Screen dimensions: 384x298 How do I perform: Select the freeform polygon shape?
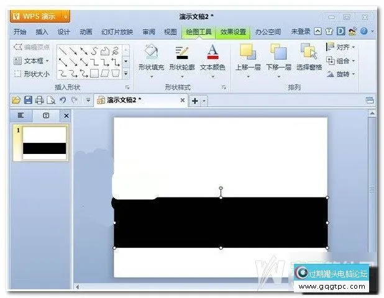pyautogui.click(x=105, y=51)
